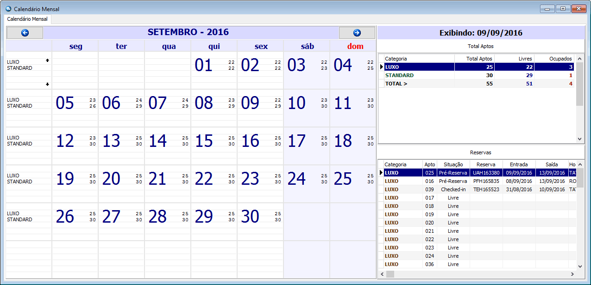Click the 'Apto' column header in Reservas
591x285 pixels.
[430, 164]
